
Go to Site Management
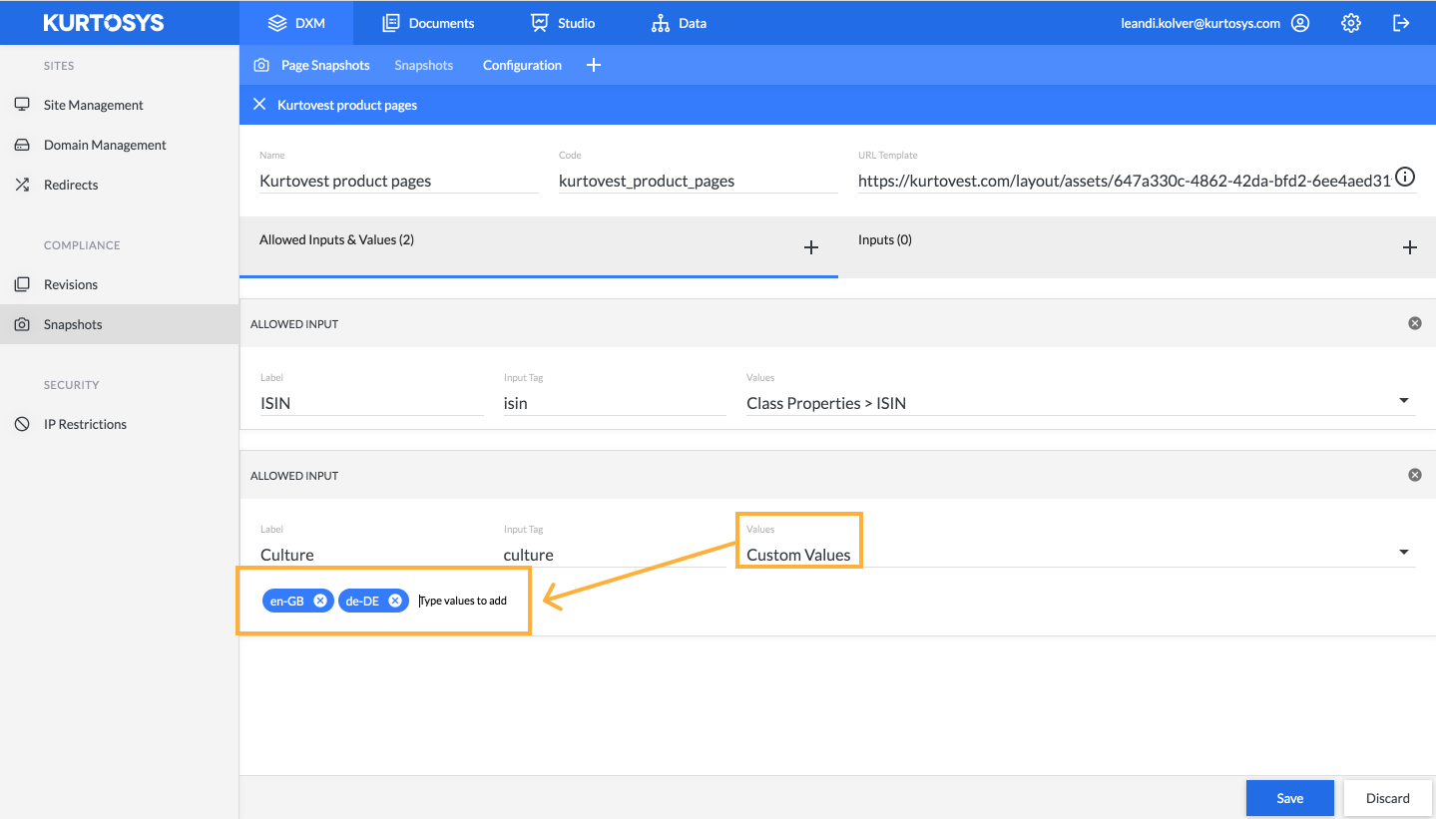[x=120, y=105]
